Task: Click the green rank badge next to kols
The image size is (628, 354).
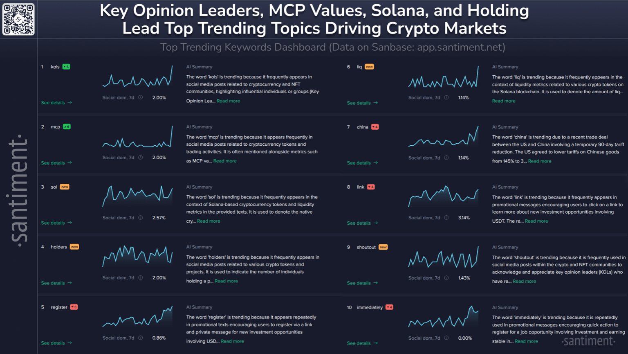Action: 66,67
